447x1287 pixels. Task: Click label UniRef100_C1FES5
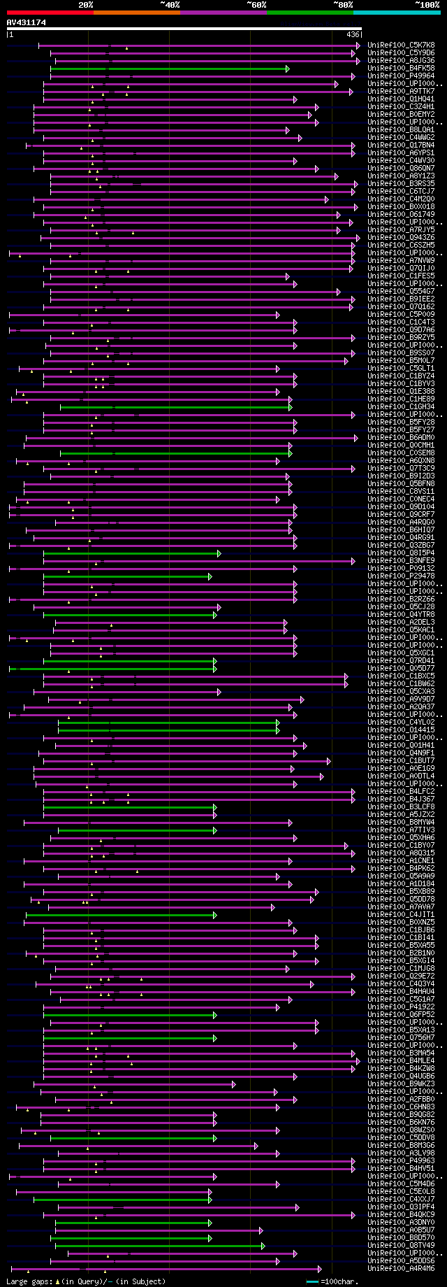tap(401, 276)
